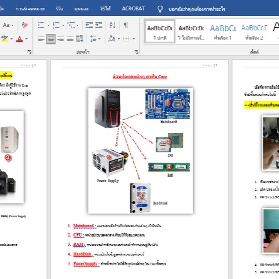Open the Change Case (Aa) button
The image size is (279, 279).
click(6, 25)
